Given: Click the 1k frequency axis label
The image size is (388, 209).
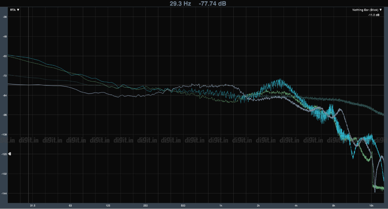Looking at the screenshot, I should [221, 206].
